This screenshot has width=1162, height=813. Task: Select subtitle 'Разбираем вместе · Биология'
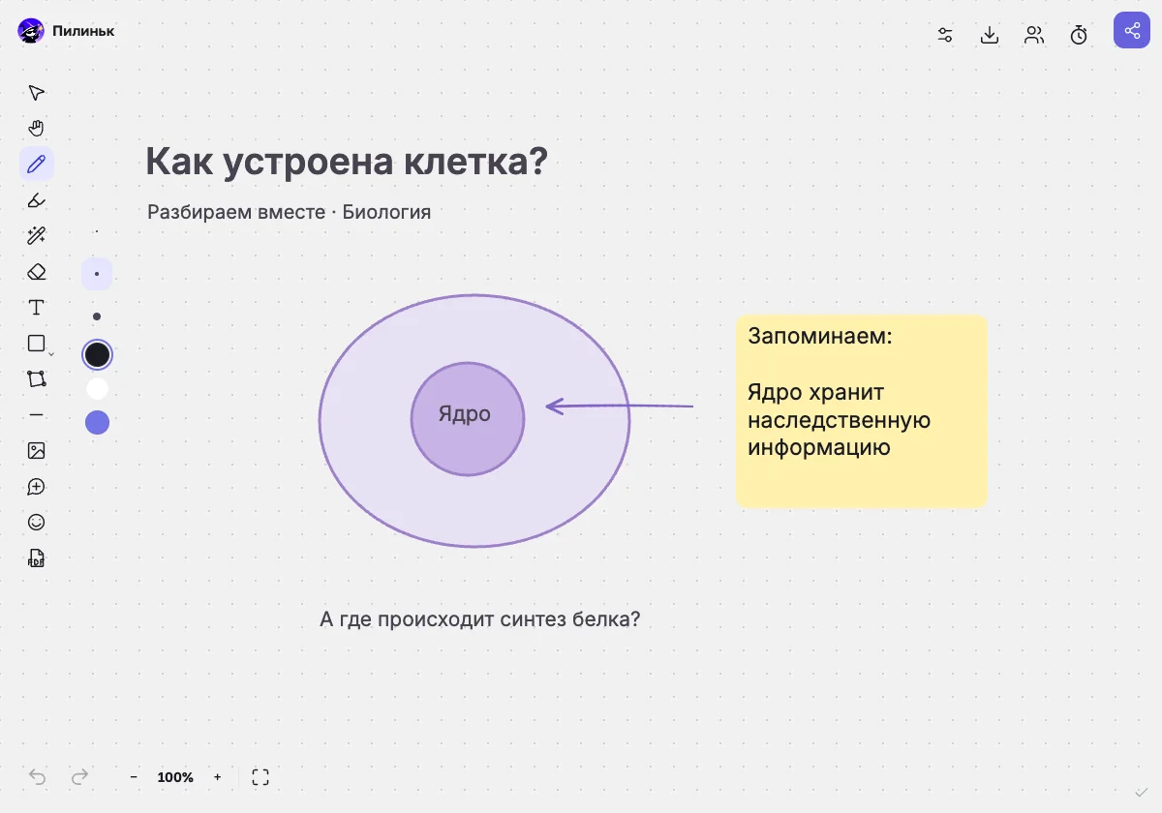[289, 212]
